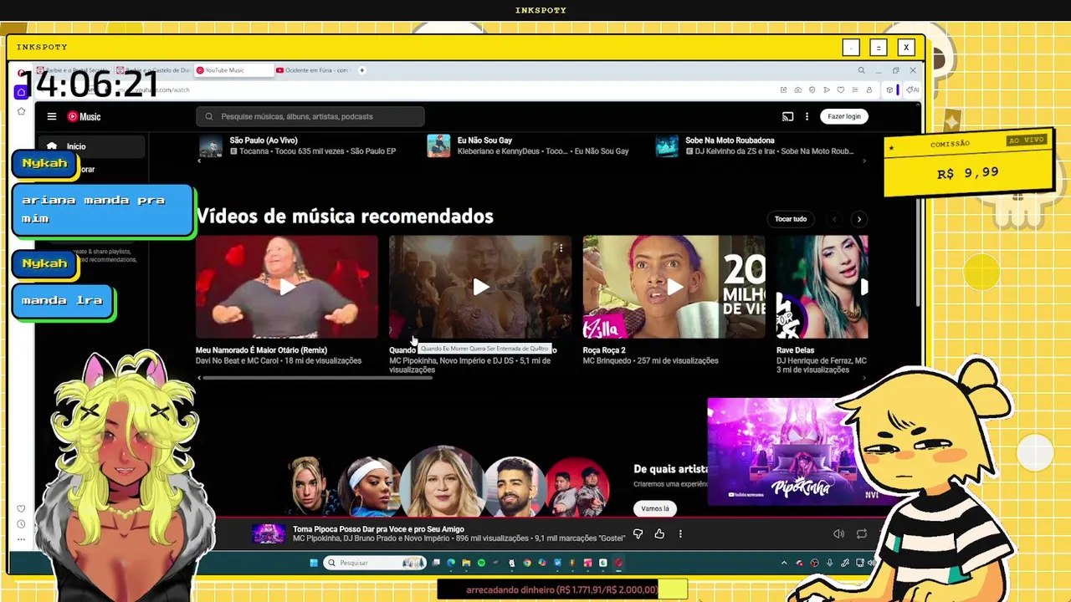
Task: Click the tab search magnifier icon
Action: [x=861, y=70]
